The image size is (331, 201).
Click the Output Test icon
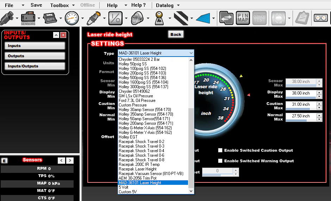coord(260,18)
